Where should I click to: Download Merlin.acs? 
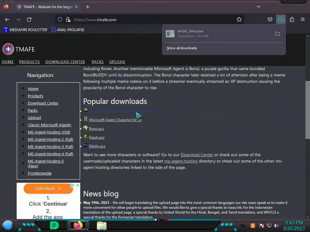click(97, 146)
